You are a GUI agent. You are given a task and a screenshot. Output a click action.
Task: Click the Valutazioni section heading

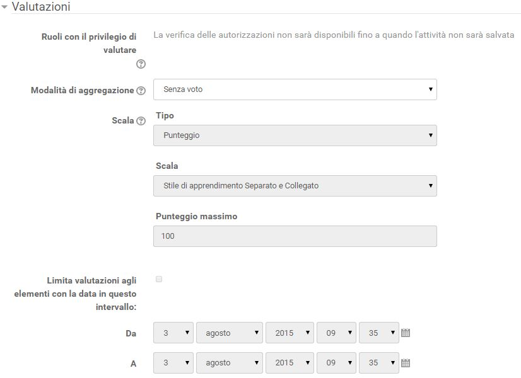(41, 7)
